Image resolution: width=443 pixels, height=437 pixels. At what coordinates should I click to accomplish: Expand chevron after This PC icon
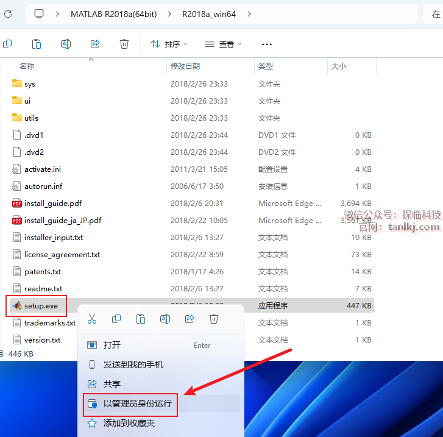(x=57, y=14)
